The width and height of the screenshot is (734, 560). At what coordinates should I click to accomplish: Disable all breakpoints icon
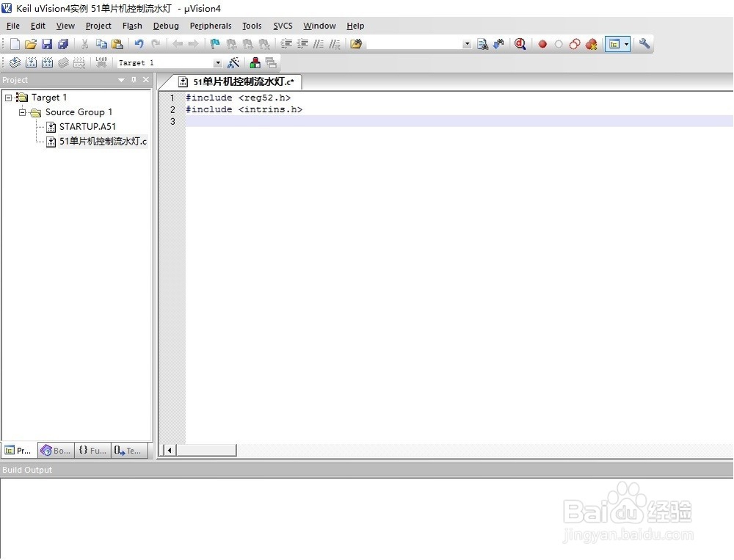[575, 44]
